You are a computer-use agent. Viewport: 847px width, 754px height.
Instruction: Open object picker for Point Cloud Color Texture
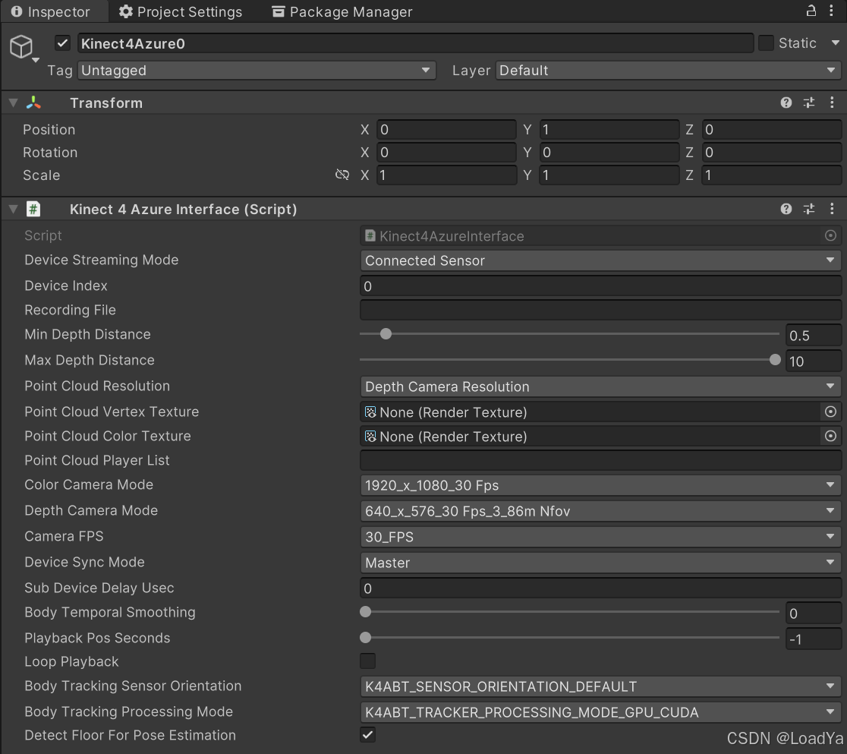(x=831, y=436)
